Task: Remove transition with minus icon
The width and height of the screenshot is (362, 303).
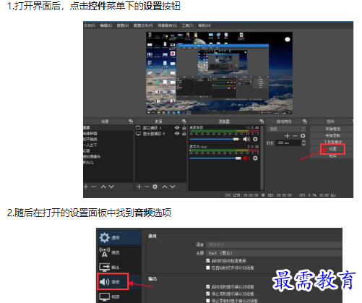Action: click(x=295, y=136)
